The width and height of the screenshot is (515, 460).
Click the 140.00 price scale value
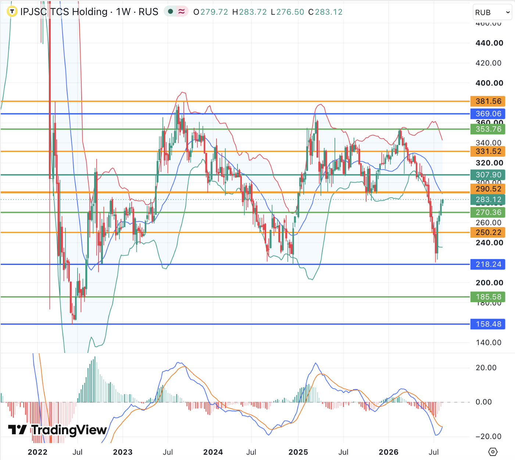(x=489, y=343)
